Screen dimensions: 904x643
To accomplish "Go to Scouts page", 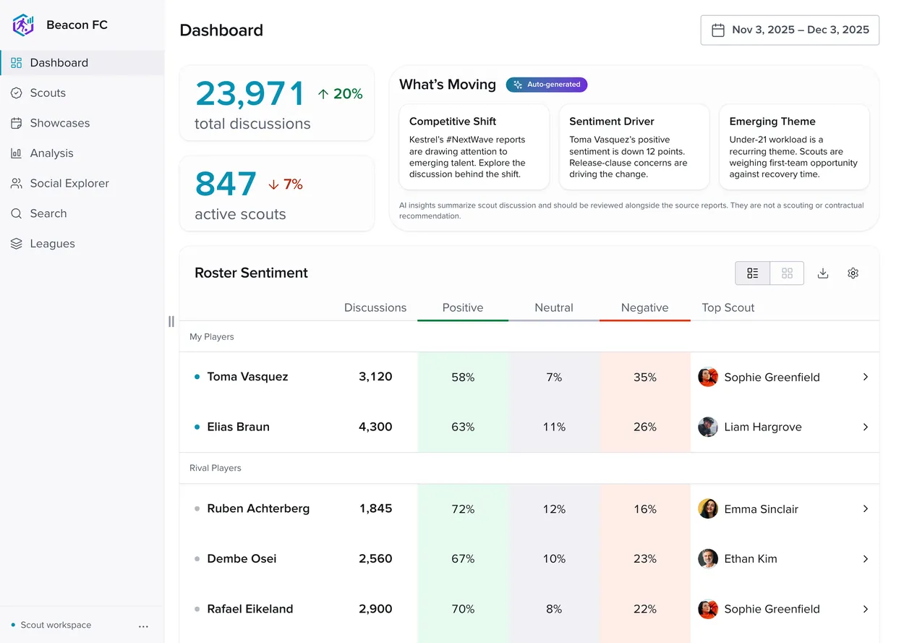I will [82, 93].
